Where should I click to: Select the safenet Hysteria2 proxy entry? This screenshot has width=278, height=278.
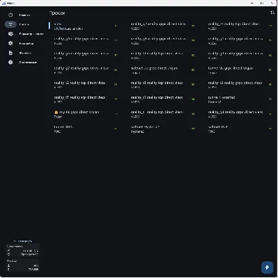pyautogui.click(x=161, y=129)
